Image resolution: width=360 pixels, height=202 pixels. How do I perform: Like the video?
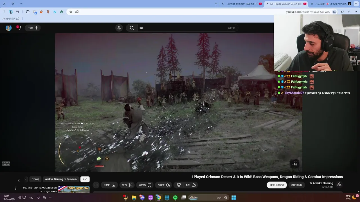tap(191, 185)
